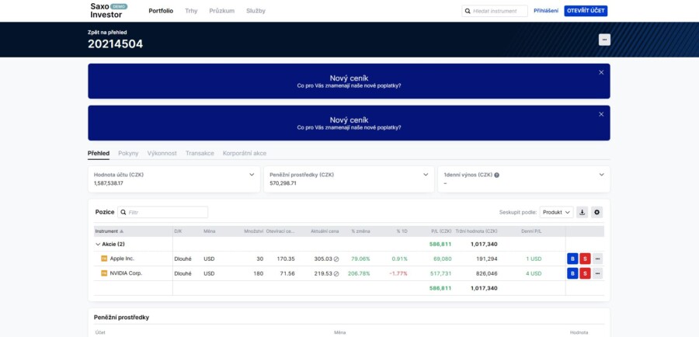
Task: Click the S sell button for Apple Inc.
Action: (585, 259)
